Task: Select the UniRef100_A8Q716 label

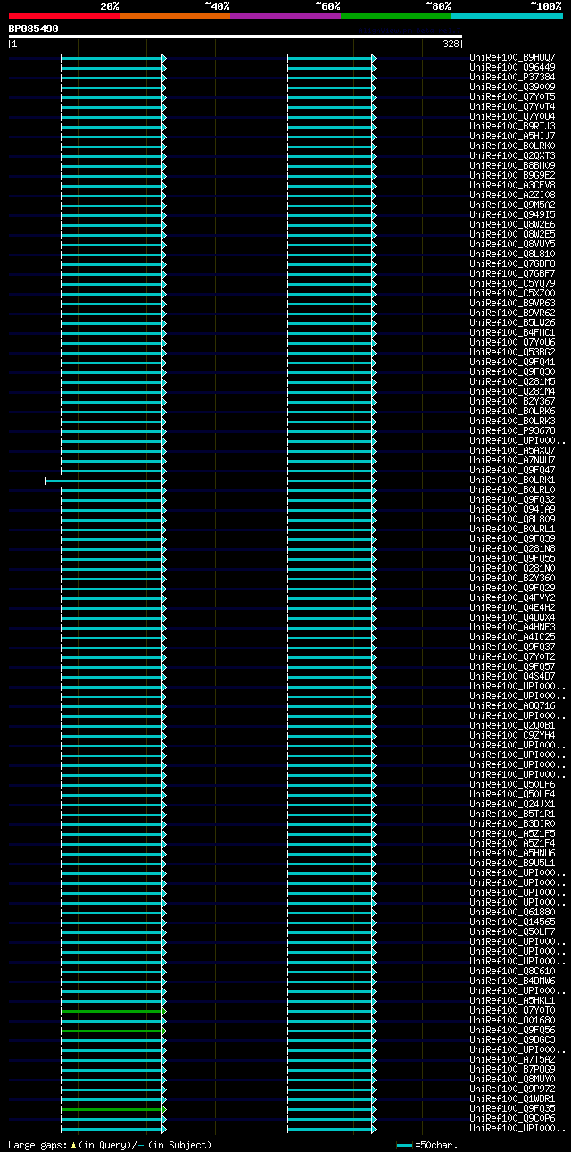Action: pyautogui.click(x=513, y=706)
